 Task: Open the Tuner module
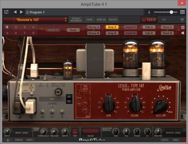73,30
